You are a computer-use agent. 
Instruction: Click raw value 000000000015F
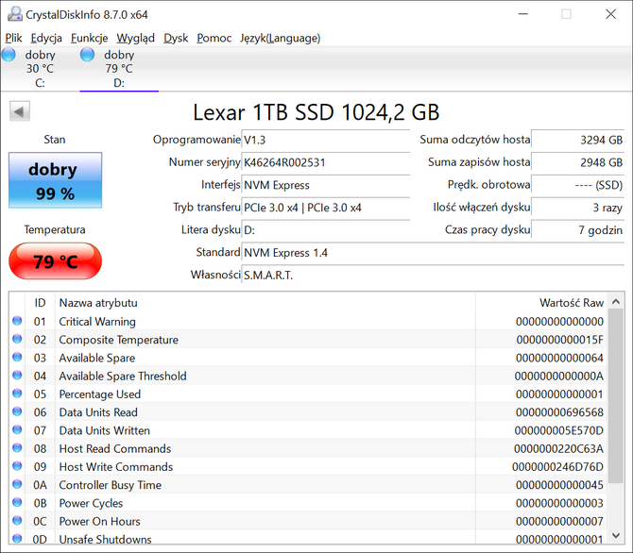point(560,340)
